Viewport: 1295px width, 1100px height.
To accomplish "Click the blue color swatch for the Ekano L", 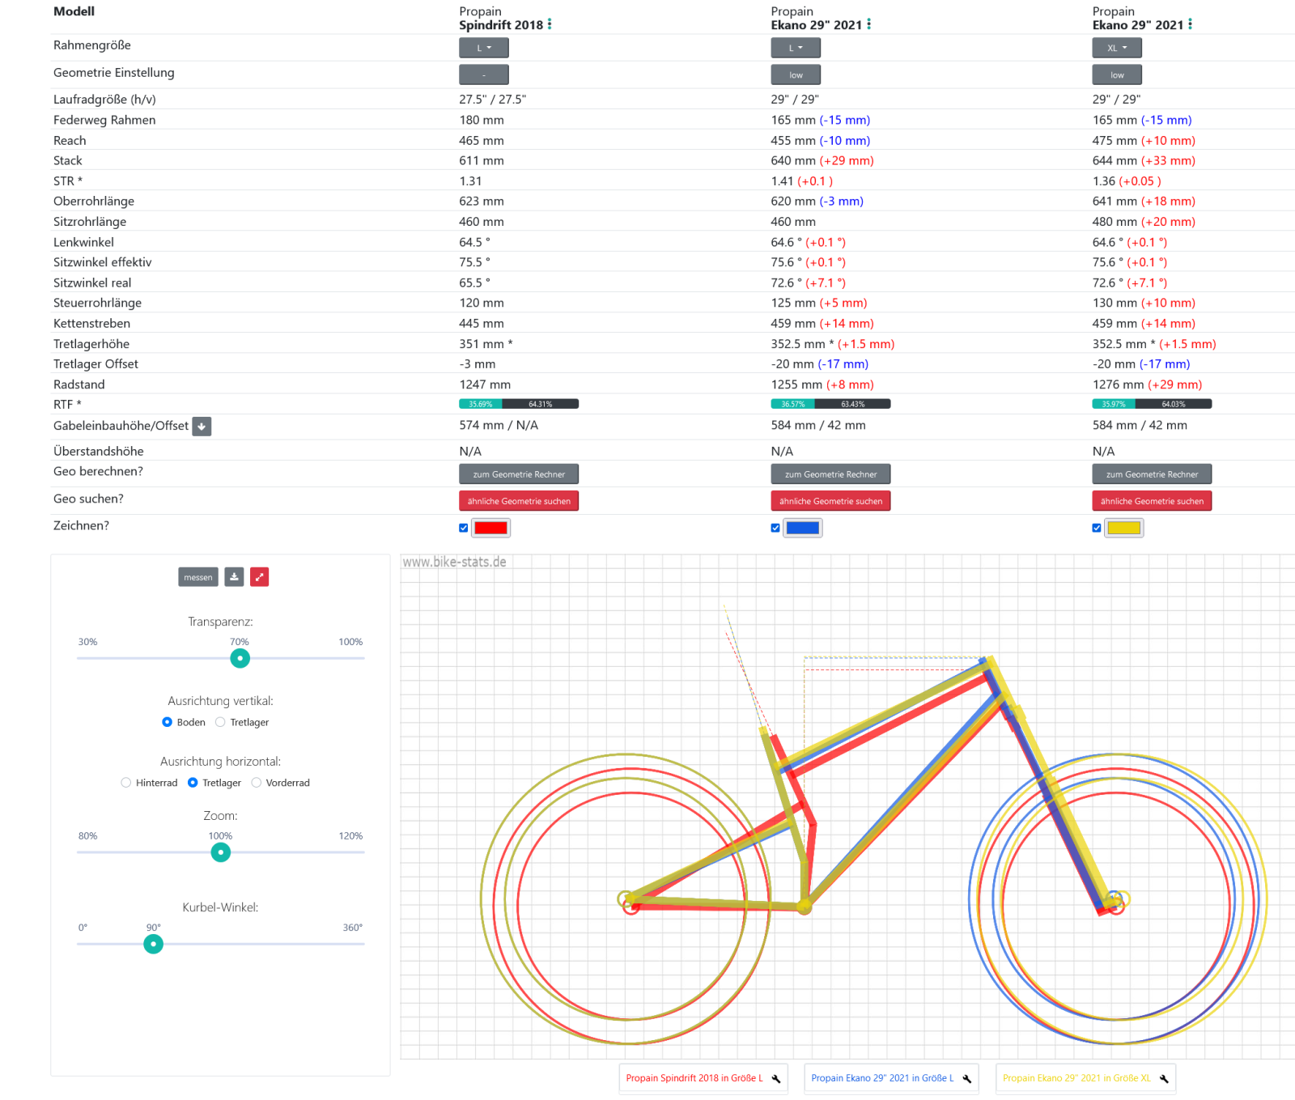I will pyautogui.click(x=803, y=529).
